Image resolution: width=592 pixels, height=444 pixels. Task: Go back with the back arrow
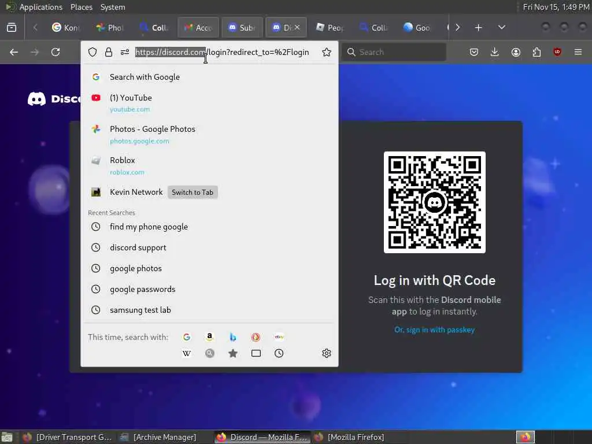(14, 52)
